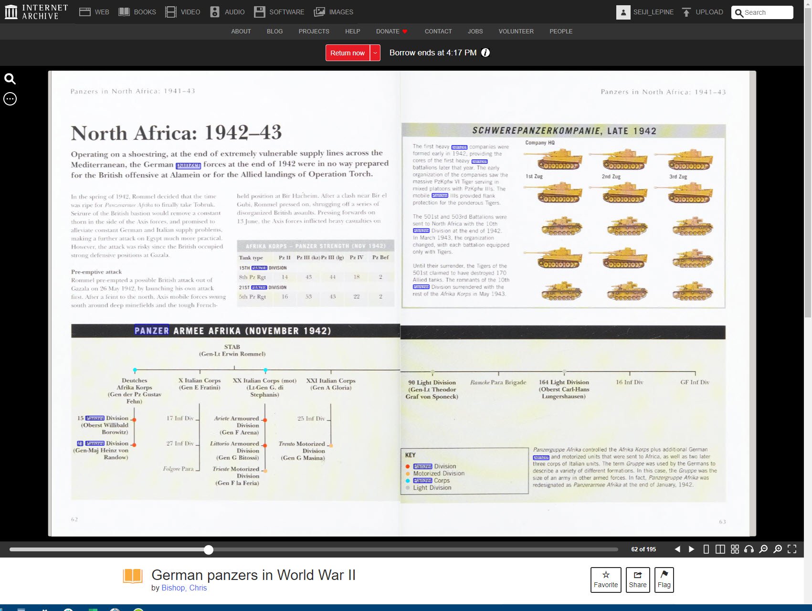812x611 pixels.
Task: Switch to single page view
Action: (706, 549)
